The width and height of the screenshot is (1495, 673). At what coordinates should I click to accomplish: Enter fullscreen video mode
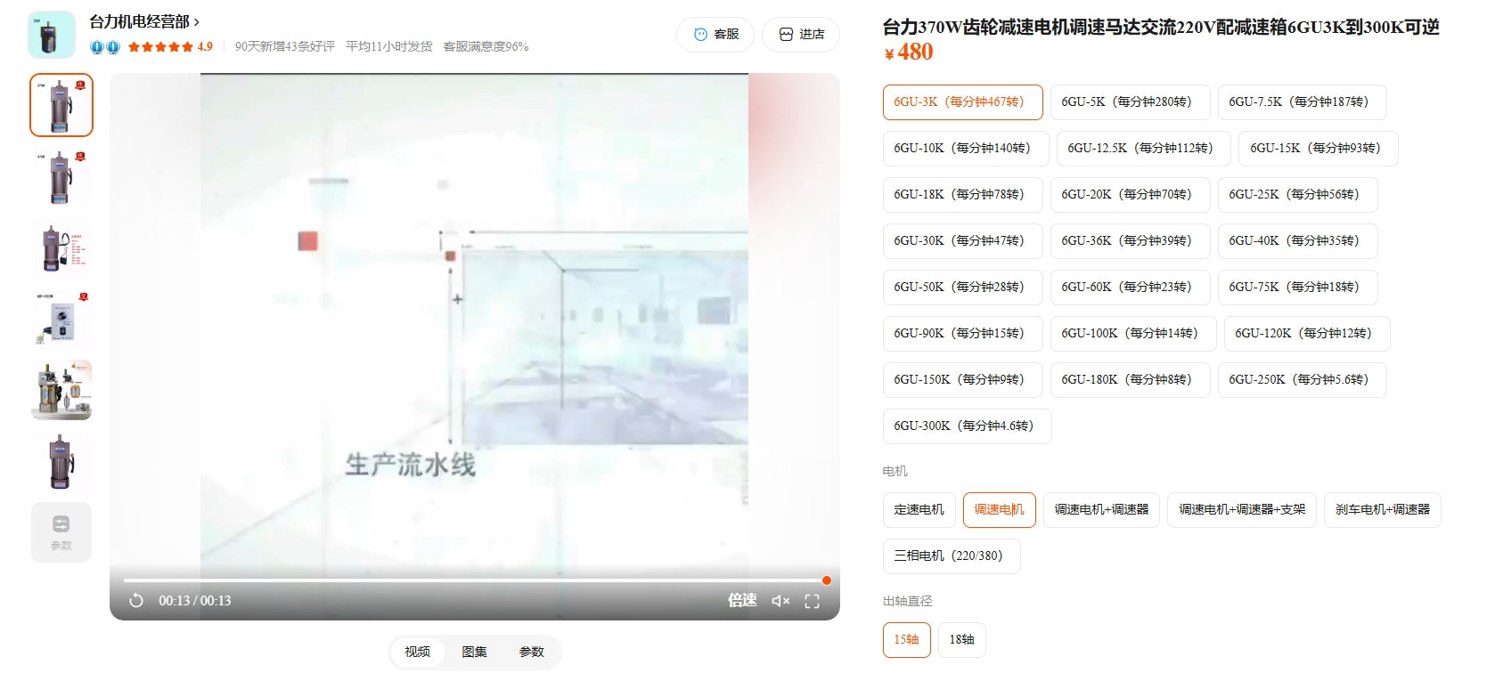tap(812, 601)
